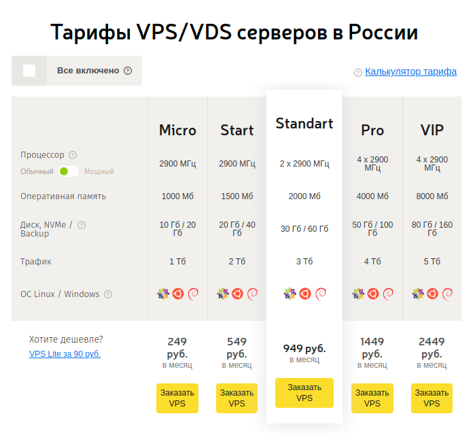Viewport: 473px width, 433px height.
Task: Click help icon next to Диск, NVMe
Action: (82, 225)
